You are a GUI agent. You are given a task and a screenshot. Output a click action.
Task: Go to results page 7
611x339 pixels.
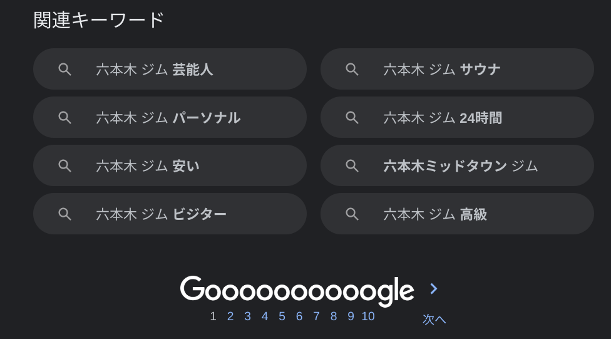[316, 316]
